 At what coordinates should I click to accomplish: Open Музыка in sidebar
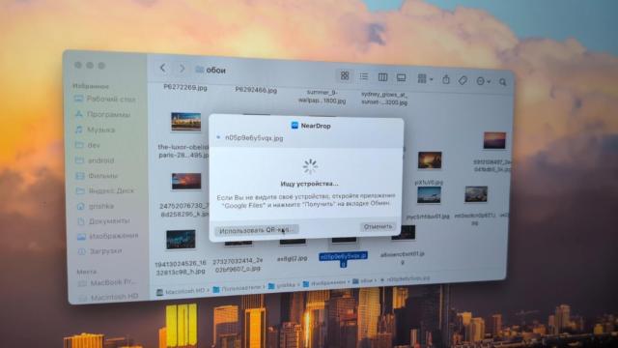tap(96, 130)
